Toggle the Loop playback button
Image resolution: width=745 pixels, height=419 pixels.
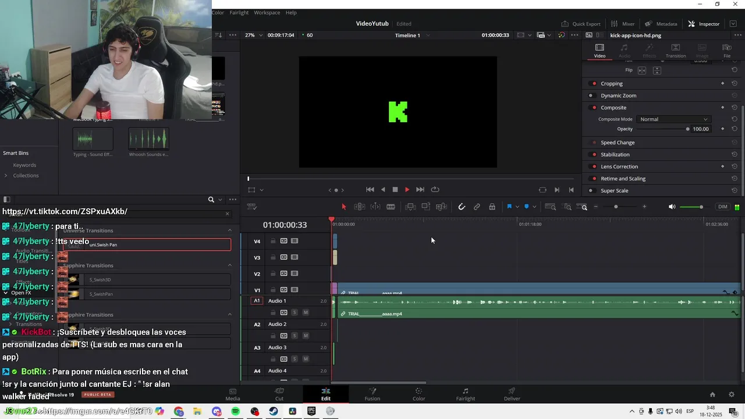(435, 190)
